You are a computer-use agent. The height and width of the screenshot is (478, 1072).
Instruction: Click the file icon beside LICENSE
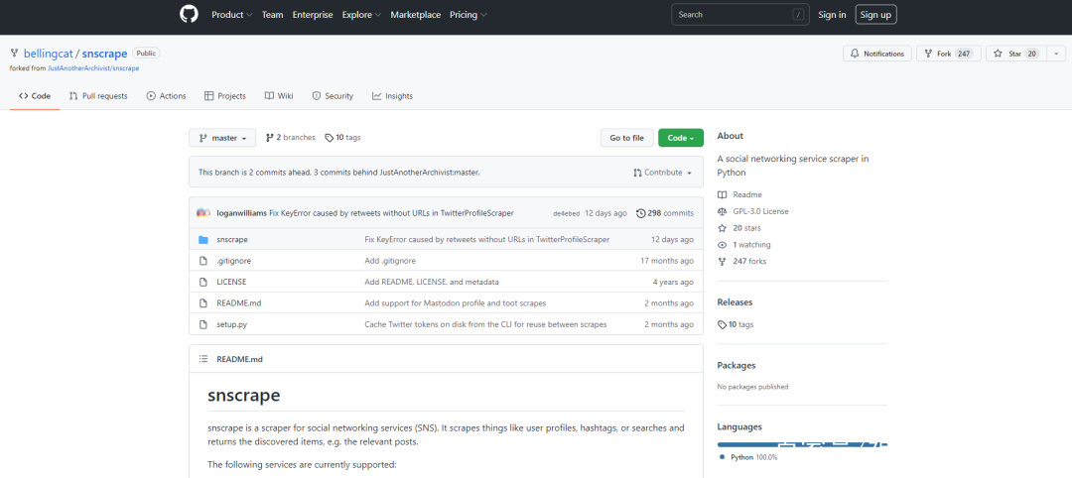(x=203, y=282)
